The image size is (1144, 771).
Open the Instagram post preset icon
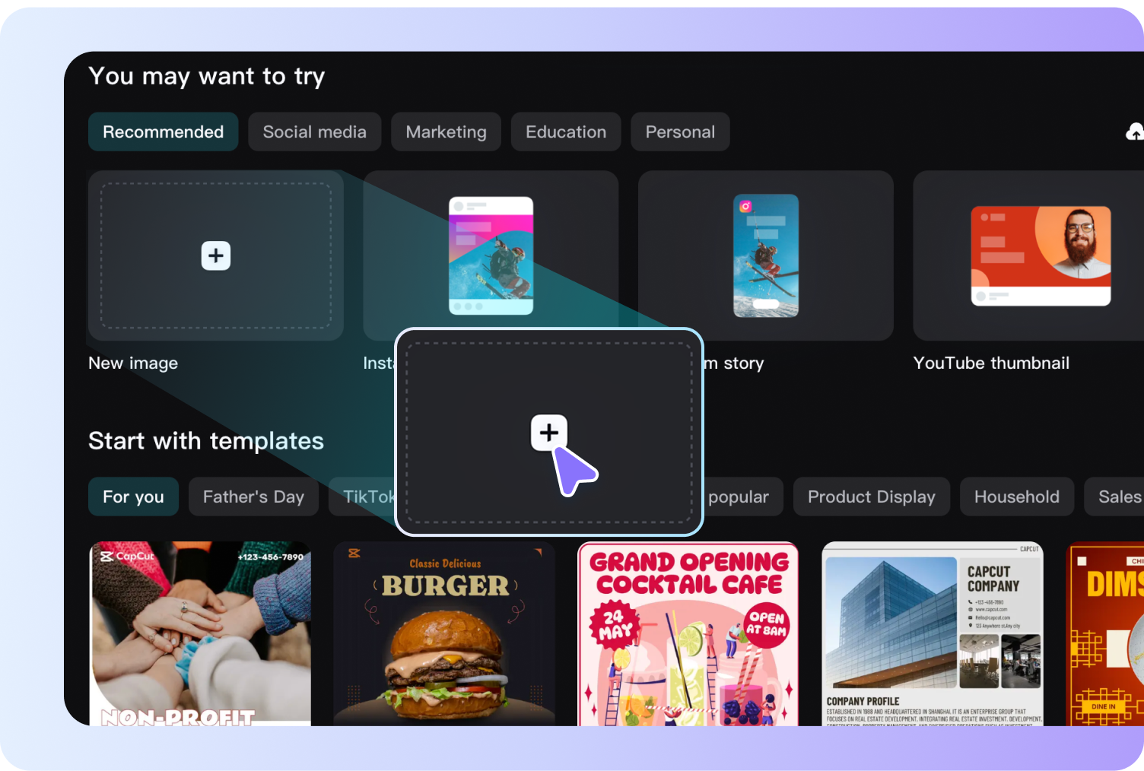click(491, 255)
